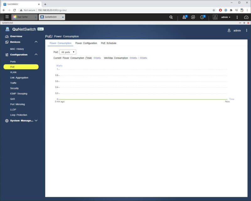Switch to PoE Schedule tab
Viewport: 251px width, 201px height.
[x=109, y=43]
